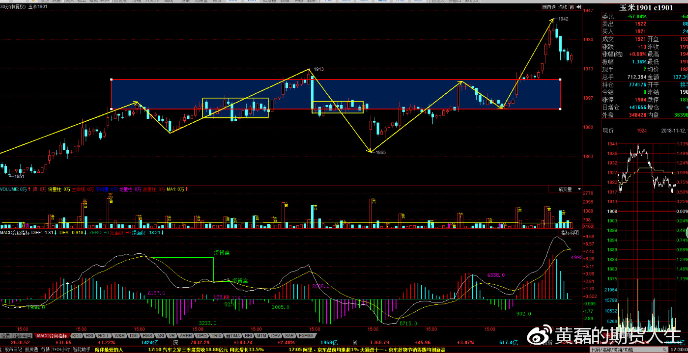Click the 1913 peak price label
688x353 pixels.
(x=318, y=69)
